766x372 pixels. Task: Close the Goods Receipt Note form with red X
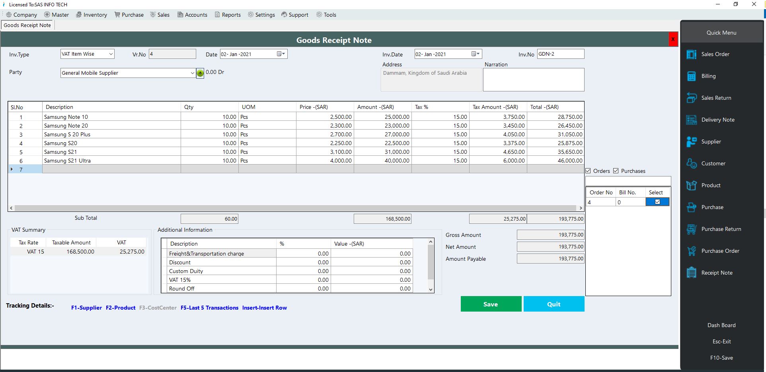(673, 39)
